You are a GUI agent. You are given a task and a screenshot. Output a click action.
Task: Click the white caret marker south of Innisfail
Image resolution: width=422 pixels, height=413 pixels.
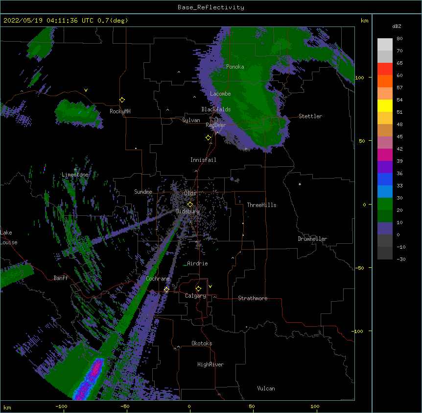coord(196,171)
